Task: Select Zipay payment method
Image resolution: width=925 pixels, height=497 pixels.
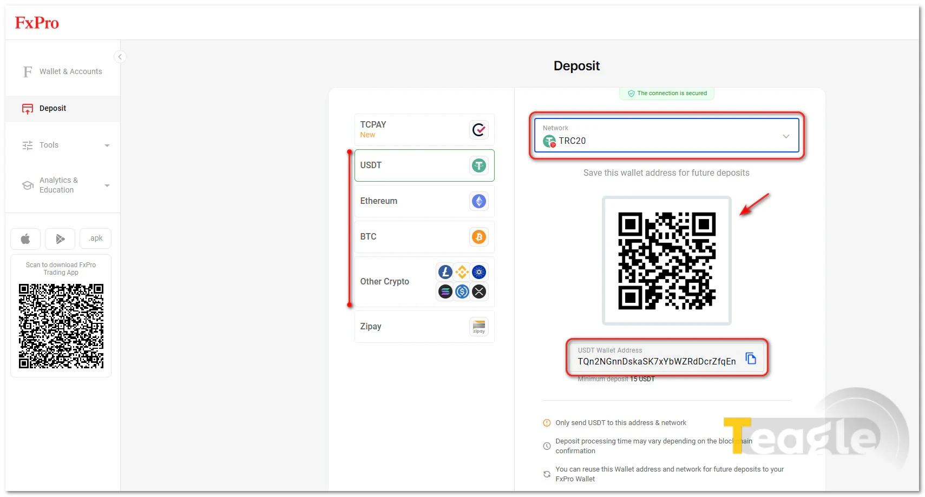Action: 424,327
